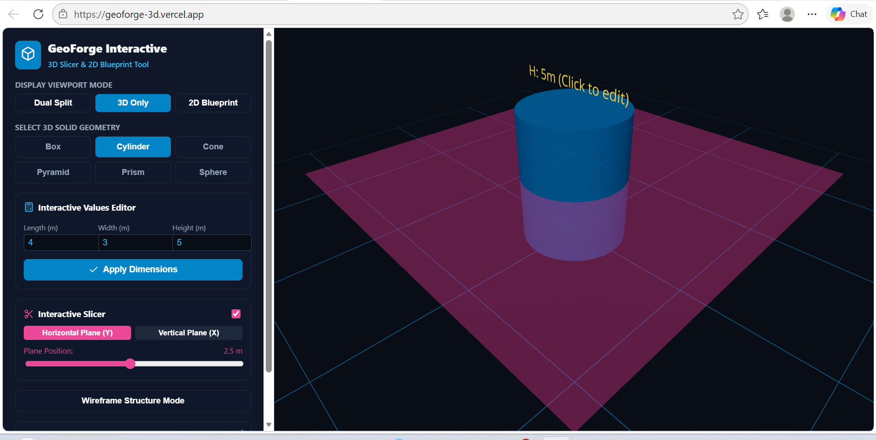Click the Length (m) input field
This screenshot has width=876, height=440.
coord(61,243)
